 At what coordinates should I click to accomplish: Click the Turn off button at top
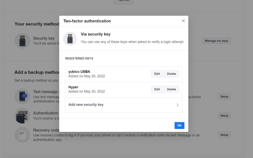click(x=124, y=2)
